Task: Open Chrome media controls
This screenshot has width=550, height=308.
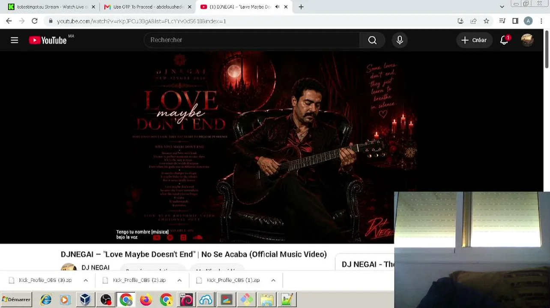Action: coord(503,21)
